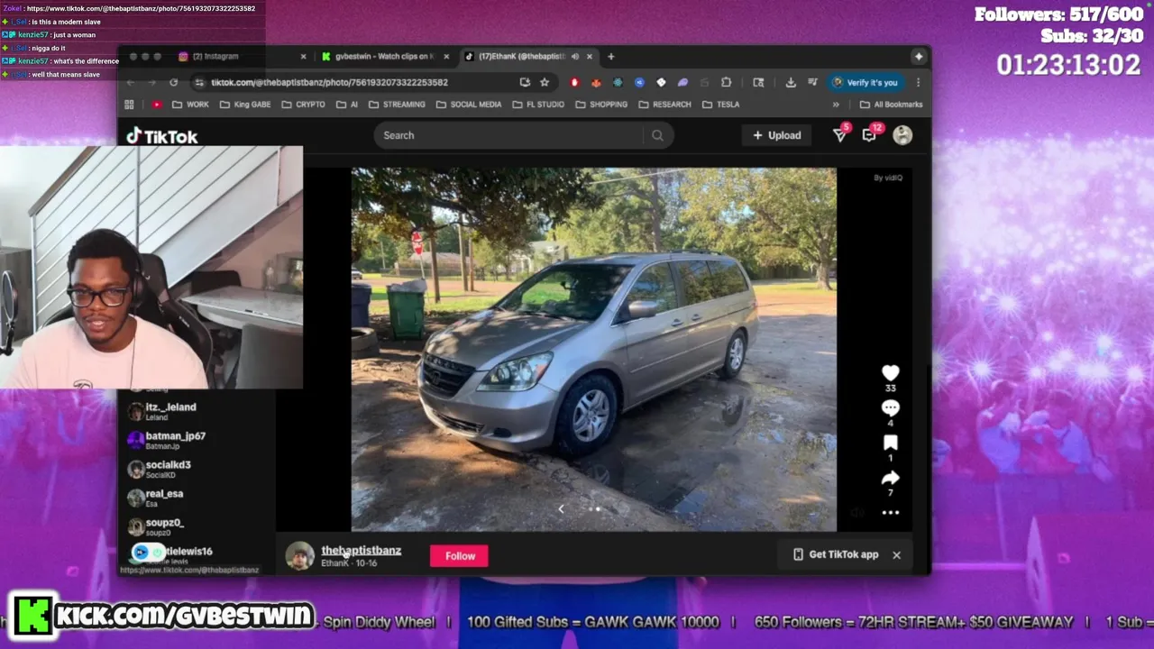
Task: Open TikTok activity notifications icon
Action: (839, 135)
